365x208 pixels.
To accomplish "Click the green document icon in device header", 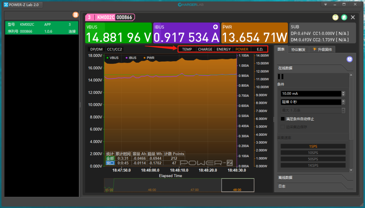I will [344, 17].
